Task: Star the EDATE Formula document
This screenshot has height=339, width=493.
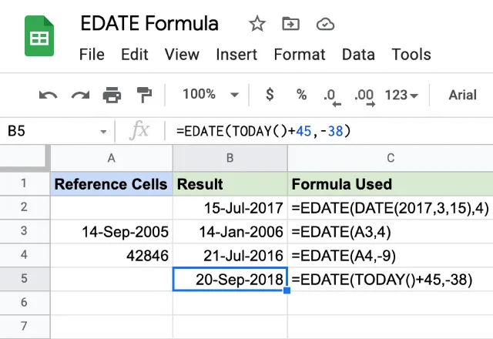Action: [257, 24]
